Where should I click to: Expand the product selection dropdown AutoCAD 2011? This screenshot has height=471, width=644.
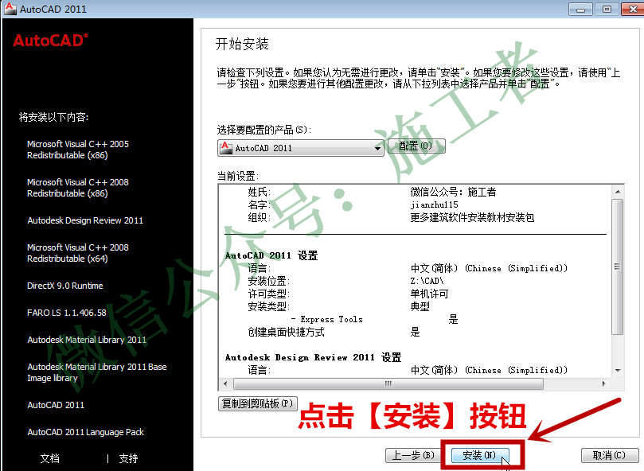click(300, 148)
